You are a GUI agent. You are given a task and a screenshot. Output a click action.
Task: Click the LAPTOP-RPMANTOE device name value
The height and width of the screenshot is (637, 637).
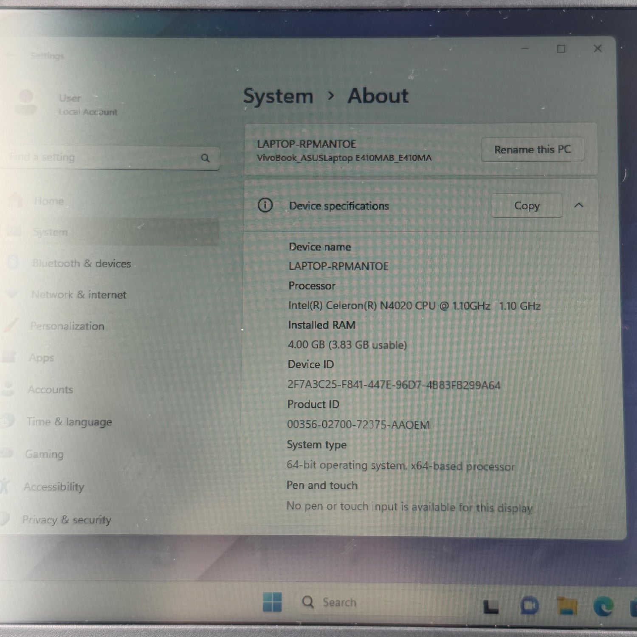coord(338,266)
